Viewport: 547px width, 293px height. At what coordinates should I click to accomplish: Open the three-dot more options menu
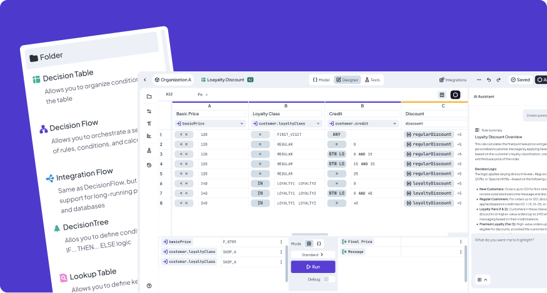click(x=479, y=80)
